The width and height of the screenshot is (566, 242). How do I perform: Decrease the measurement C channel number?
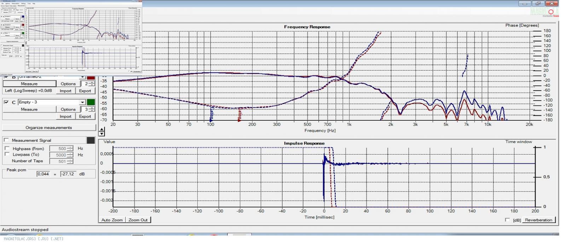[92, 111]
